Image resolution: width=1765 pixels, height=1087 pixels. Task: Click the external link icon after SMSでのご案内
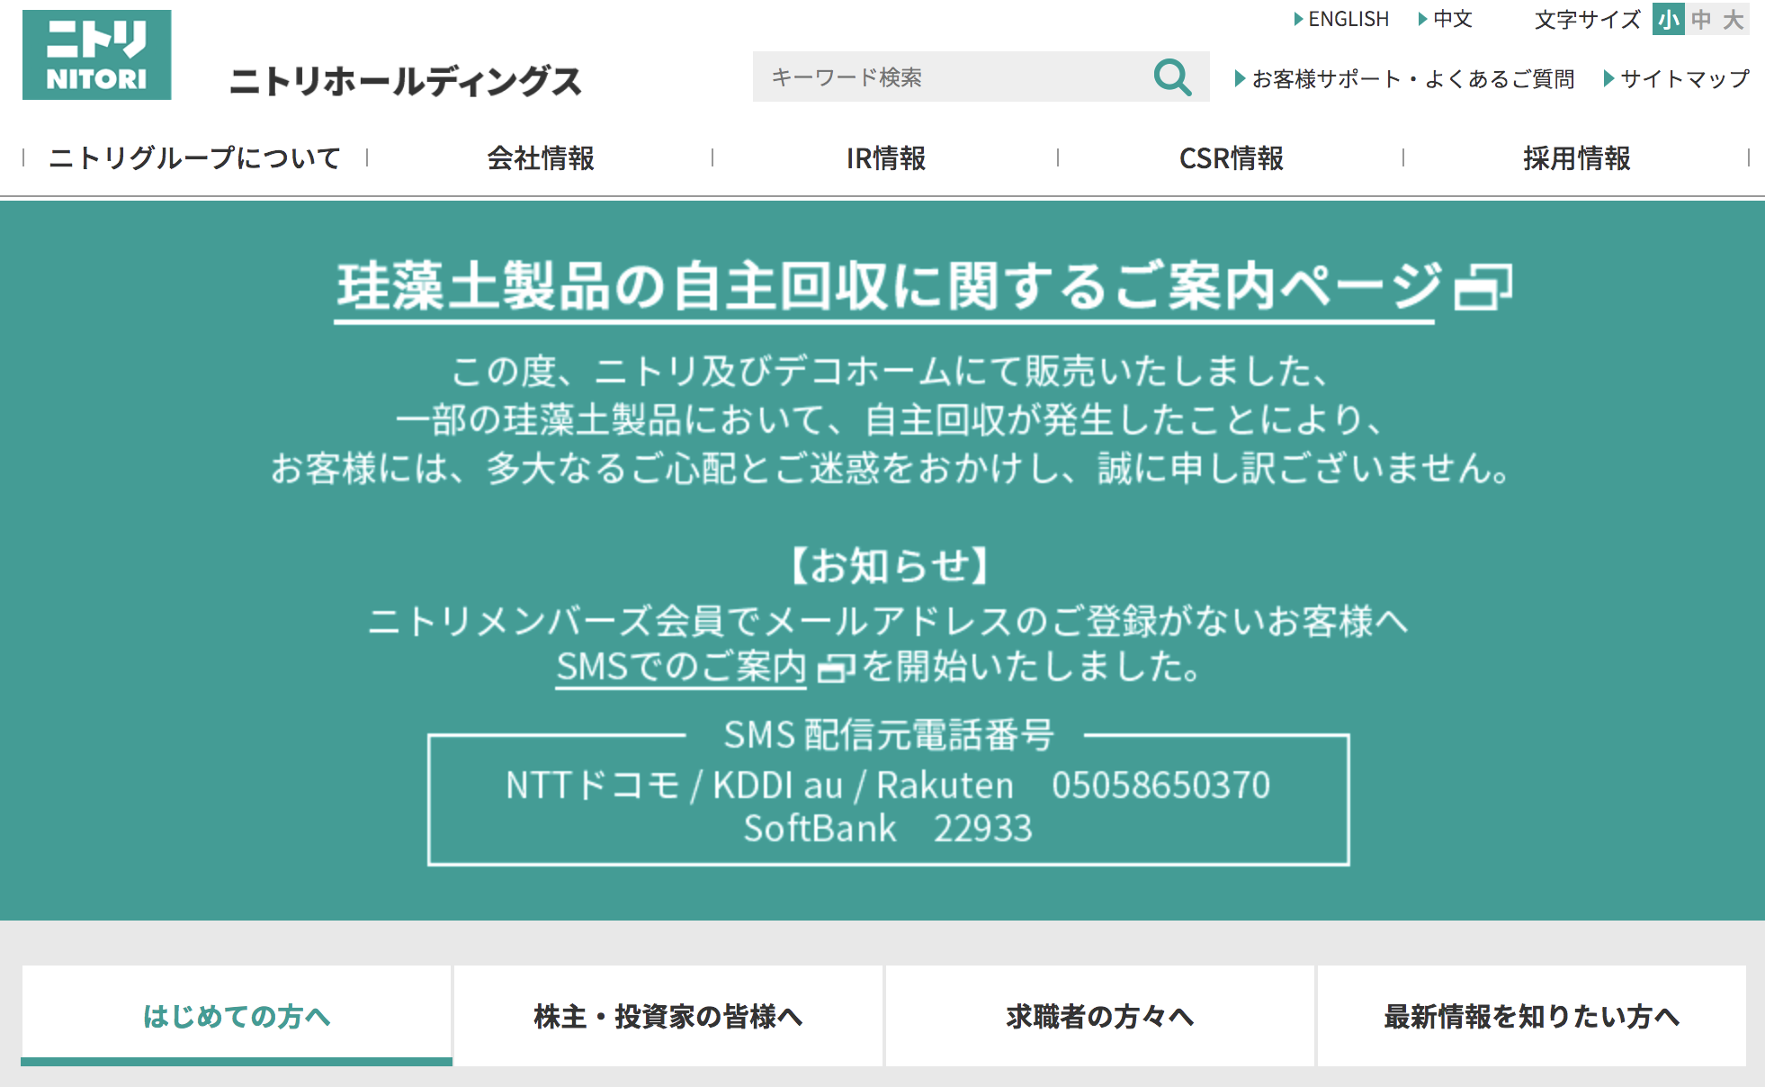pos(836,669)
